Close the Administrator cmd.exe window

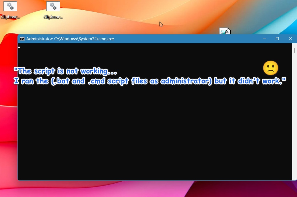click(290, 39)
